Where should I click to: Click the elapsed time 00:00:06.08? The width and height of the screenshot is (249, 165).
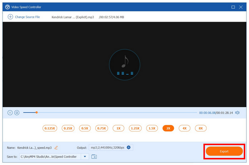point(207,113)
